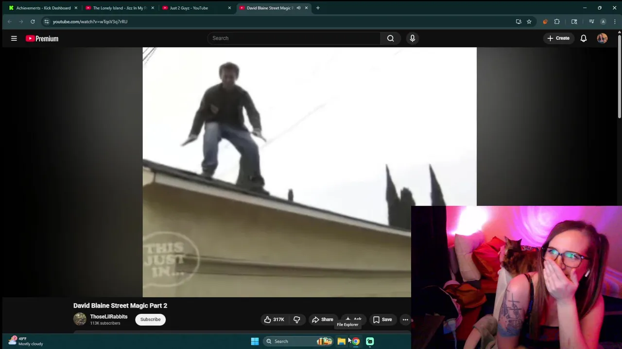
Task: Reload the page with the refresh icon
Action: [33, 21]
